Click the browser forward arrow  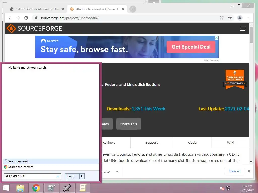tap(18, 18)
